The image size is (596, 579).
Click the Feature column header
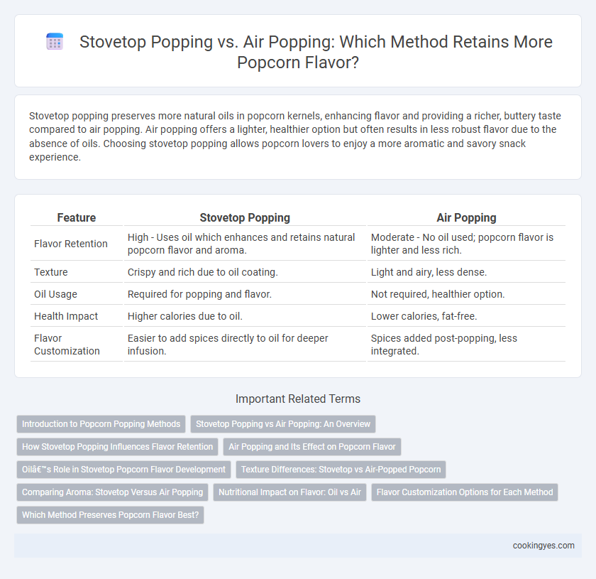[x=77, y=217]
